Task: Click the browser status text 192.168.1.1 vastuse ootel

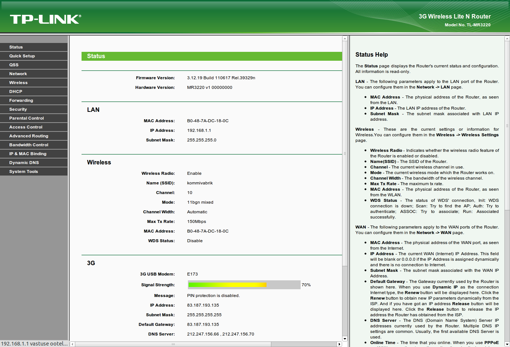Action: click(x=34, y=344)
